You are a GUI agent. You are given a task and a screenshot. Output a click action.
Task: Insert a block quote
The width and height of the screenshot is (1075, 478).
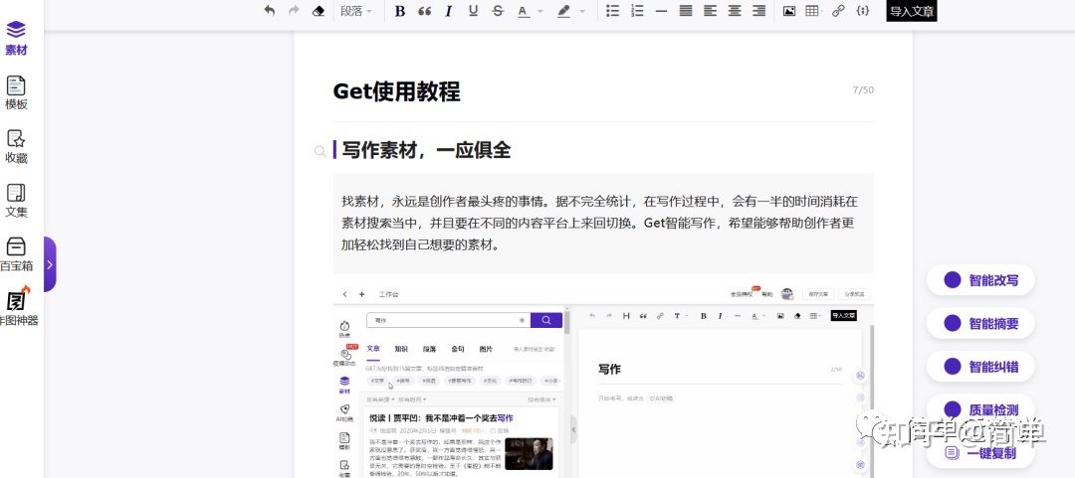click(x=424, y=11)
